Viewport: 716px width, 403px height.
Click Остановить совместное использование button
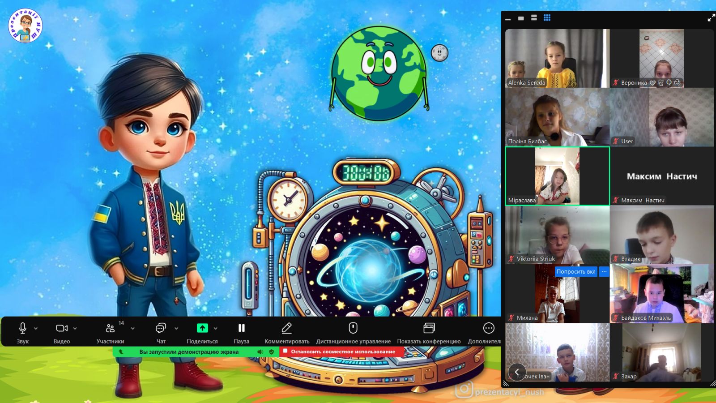pos(342,352)
